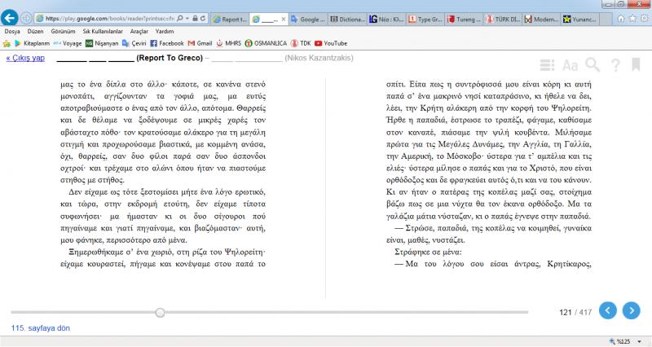Viewport: 652px width, 347px height.
Task: Open the Yardım menu
Action: click(x=165, y=31)
